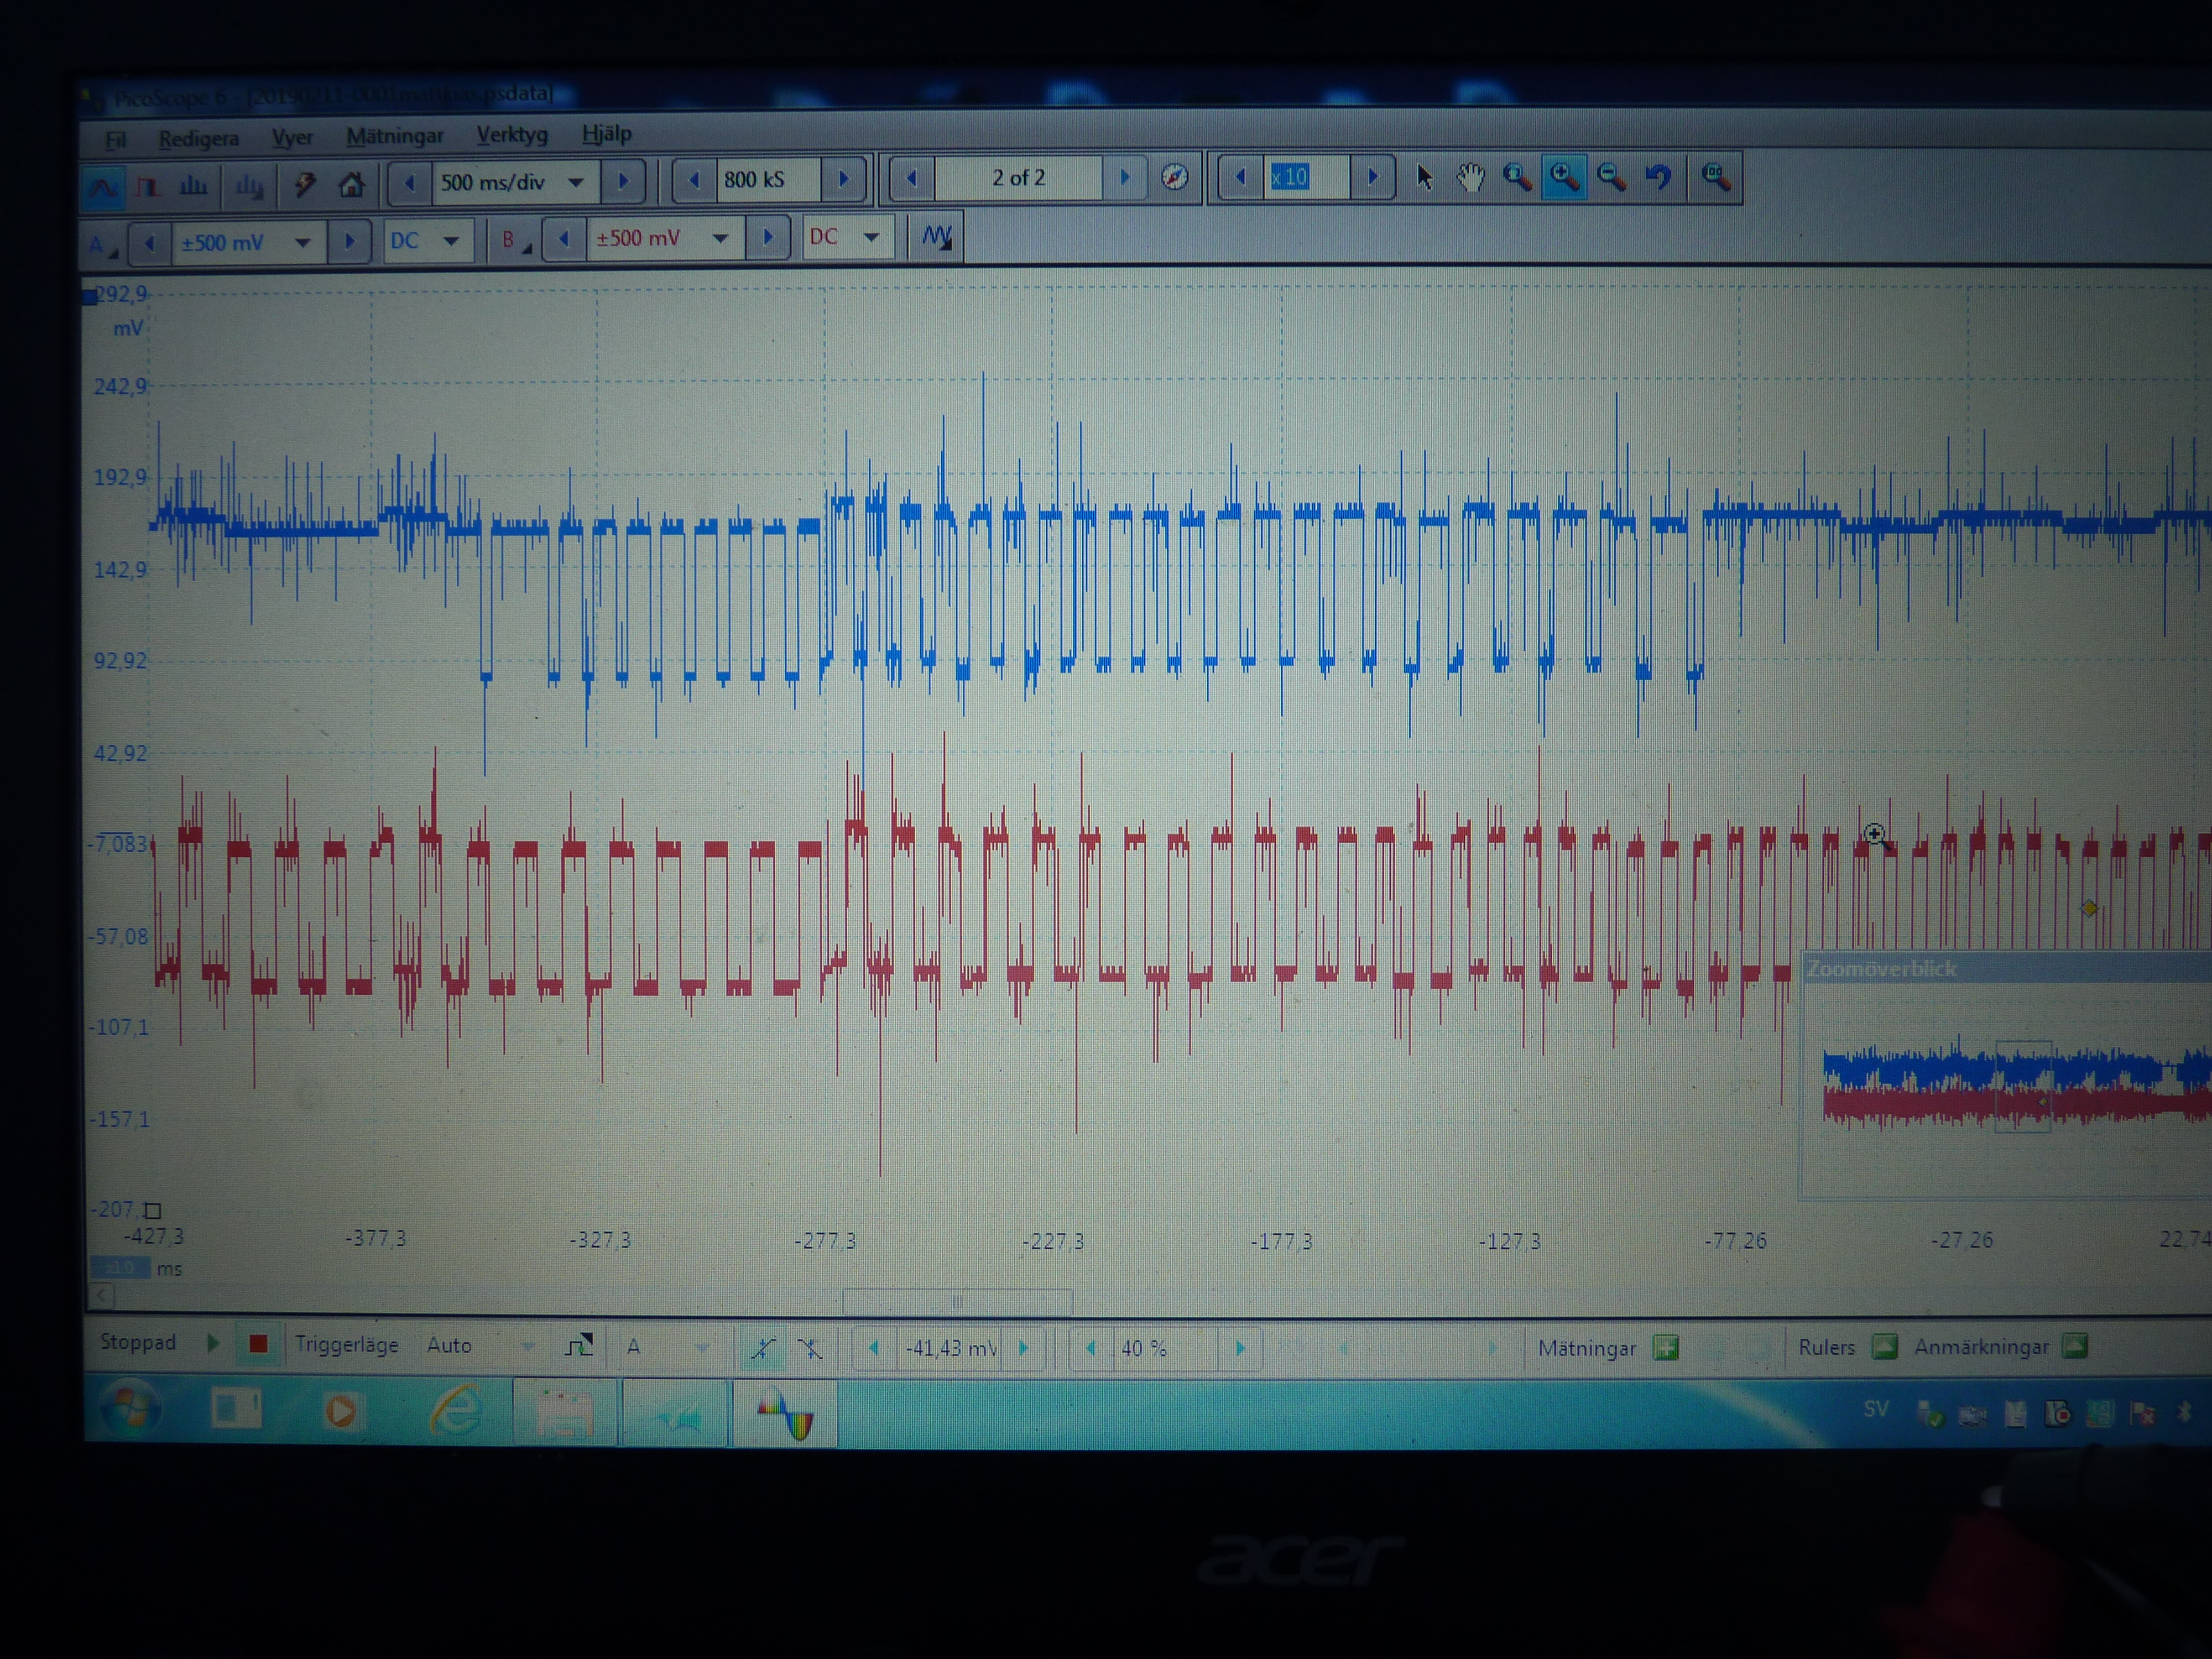The image size is (2212, 1659).
Task: Add measurement with Mätningar plus button
Action: point(1665,1348)
